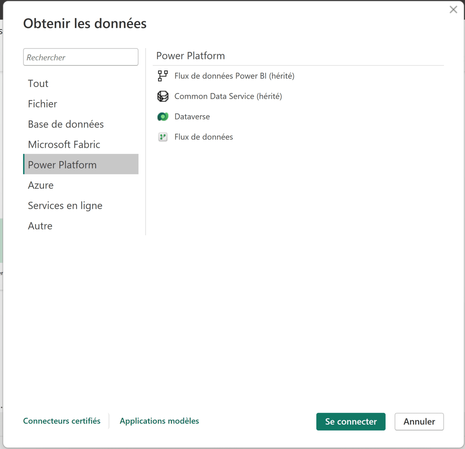This screenshot has width=465, height=449.
Task: Click inside the Rechercher search field
Action: pos(81,57)
